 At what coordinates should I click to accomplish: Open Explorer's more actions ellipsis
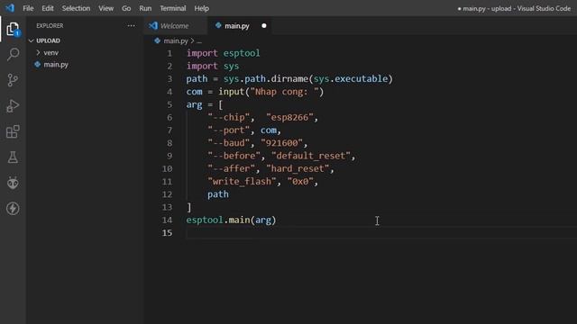pyautogui.click(x=131, y=26)
